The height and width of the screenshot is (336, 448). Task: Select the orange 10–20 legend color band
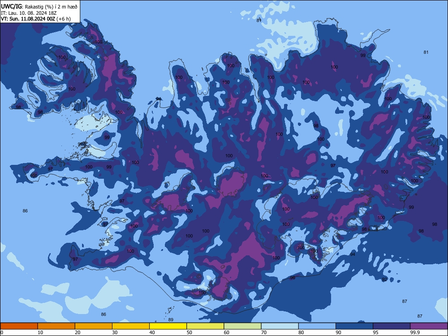click(x=56, y=326)
